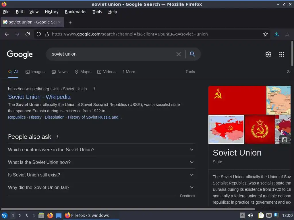This screenshot has height=220, width=294.
Task: Open the update notification tray icon
Action: (x=276, y=215)
